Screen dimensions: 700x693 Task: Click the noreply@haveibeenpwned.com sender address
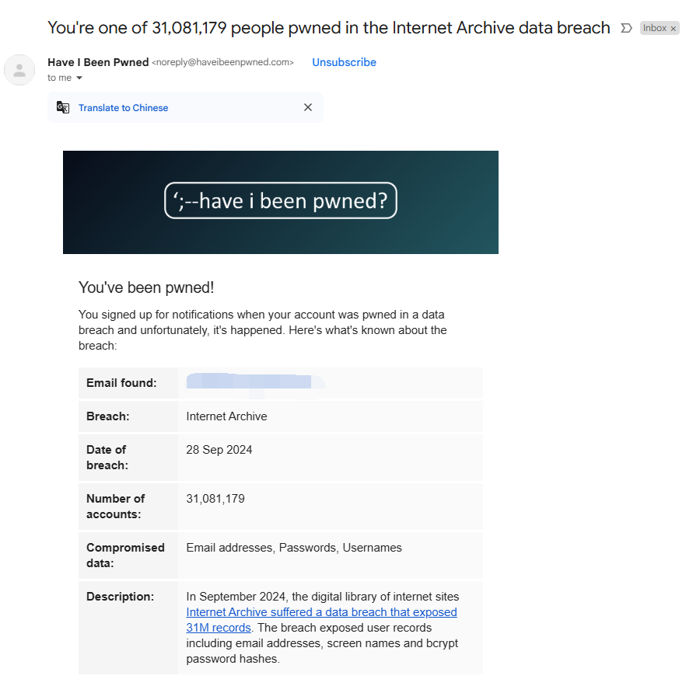click(x=222, y=62)
